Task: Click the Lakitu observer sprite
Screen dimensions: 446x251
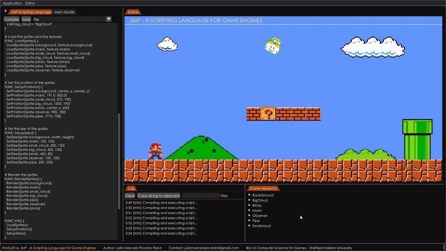Action: (x=273, y=46)
